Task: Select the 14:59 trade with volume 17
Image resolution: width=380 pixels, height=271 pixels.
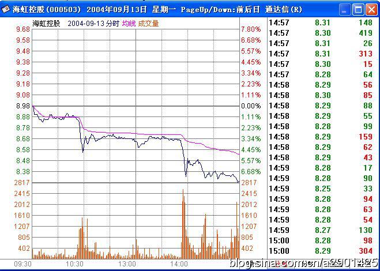Action: tap(321, 168)
